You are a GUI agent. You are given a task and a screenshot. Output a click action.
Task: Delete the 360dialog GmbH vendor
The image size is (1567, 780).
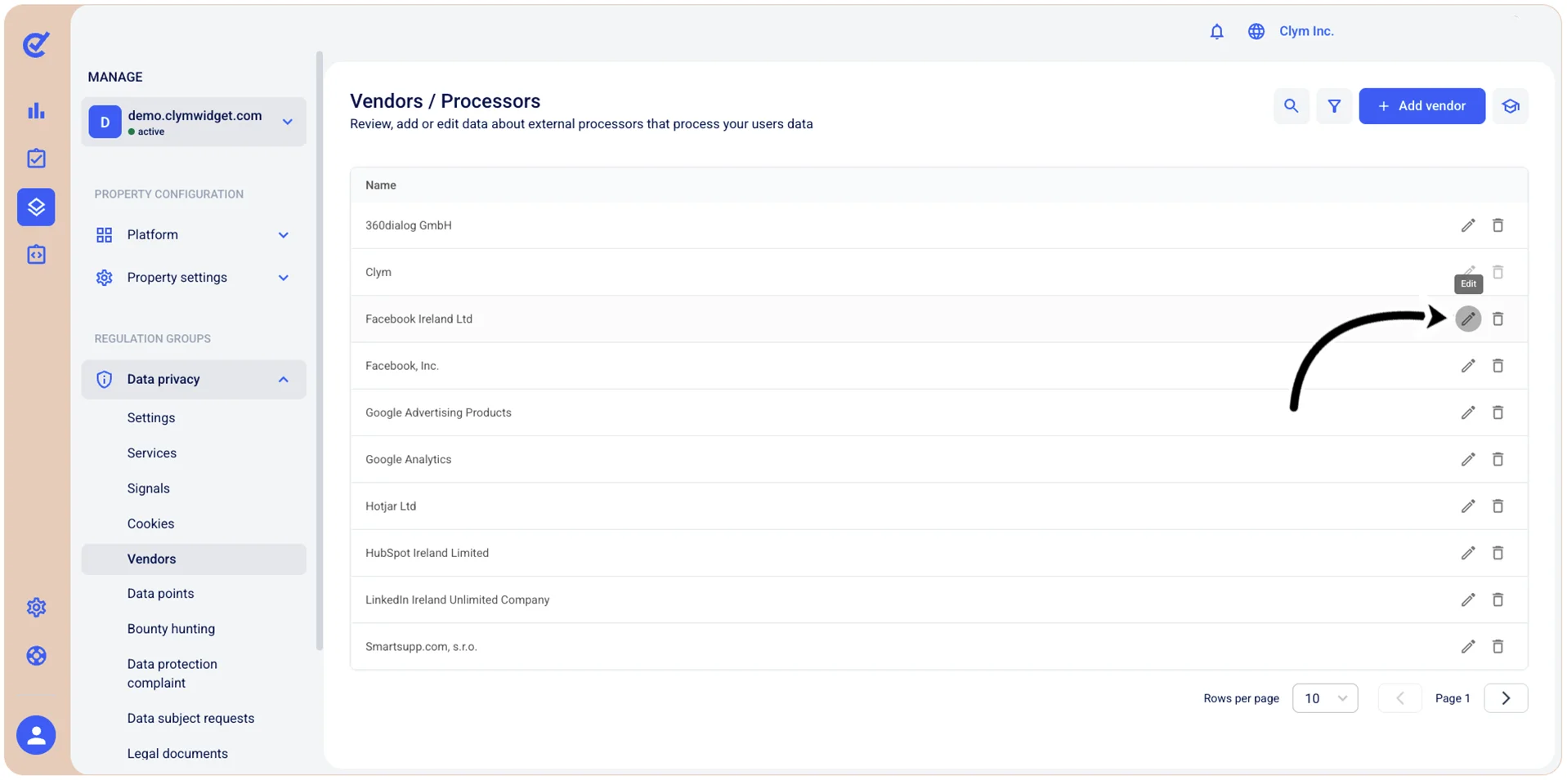1498,225
